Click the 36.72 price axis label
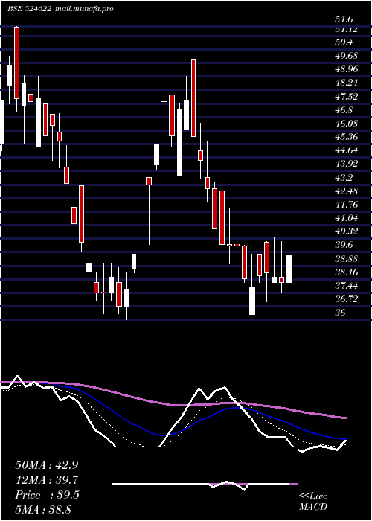Image resolution: width=372 pixels, height=521 pixels. pyautogui.click(x=346, y=299)
